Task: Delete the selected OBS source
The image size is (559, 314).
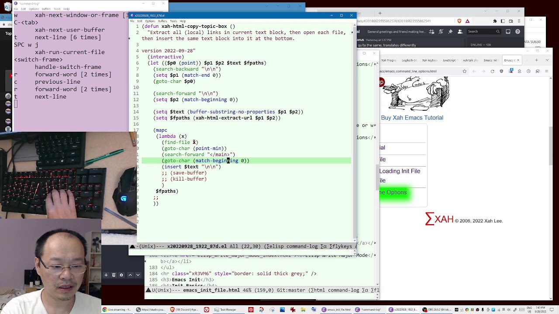Action: [114, 275]
